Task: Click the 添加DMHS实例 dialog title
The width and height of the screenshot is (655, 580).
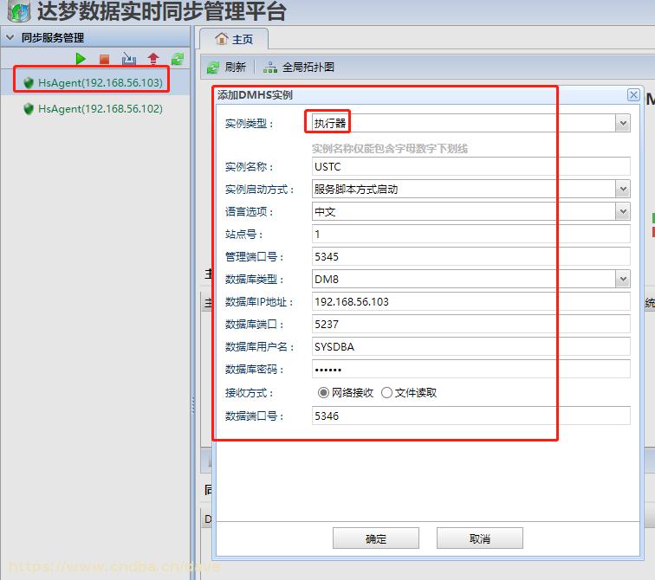Action: [x=255, y=95]
